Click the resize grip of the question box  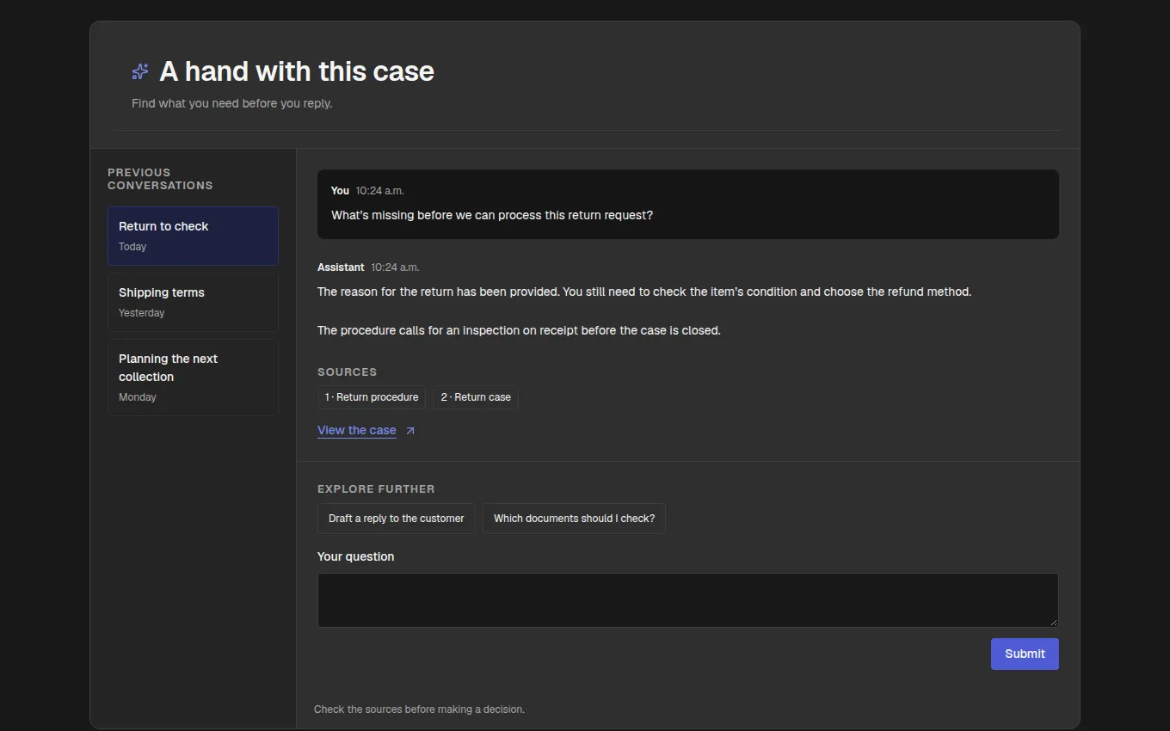pos(1053,622)
